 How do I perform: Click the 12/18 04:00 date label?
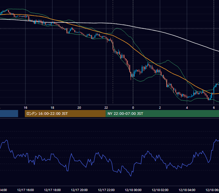[187, 190]
